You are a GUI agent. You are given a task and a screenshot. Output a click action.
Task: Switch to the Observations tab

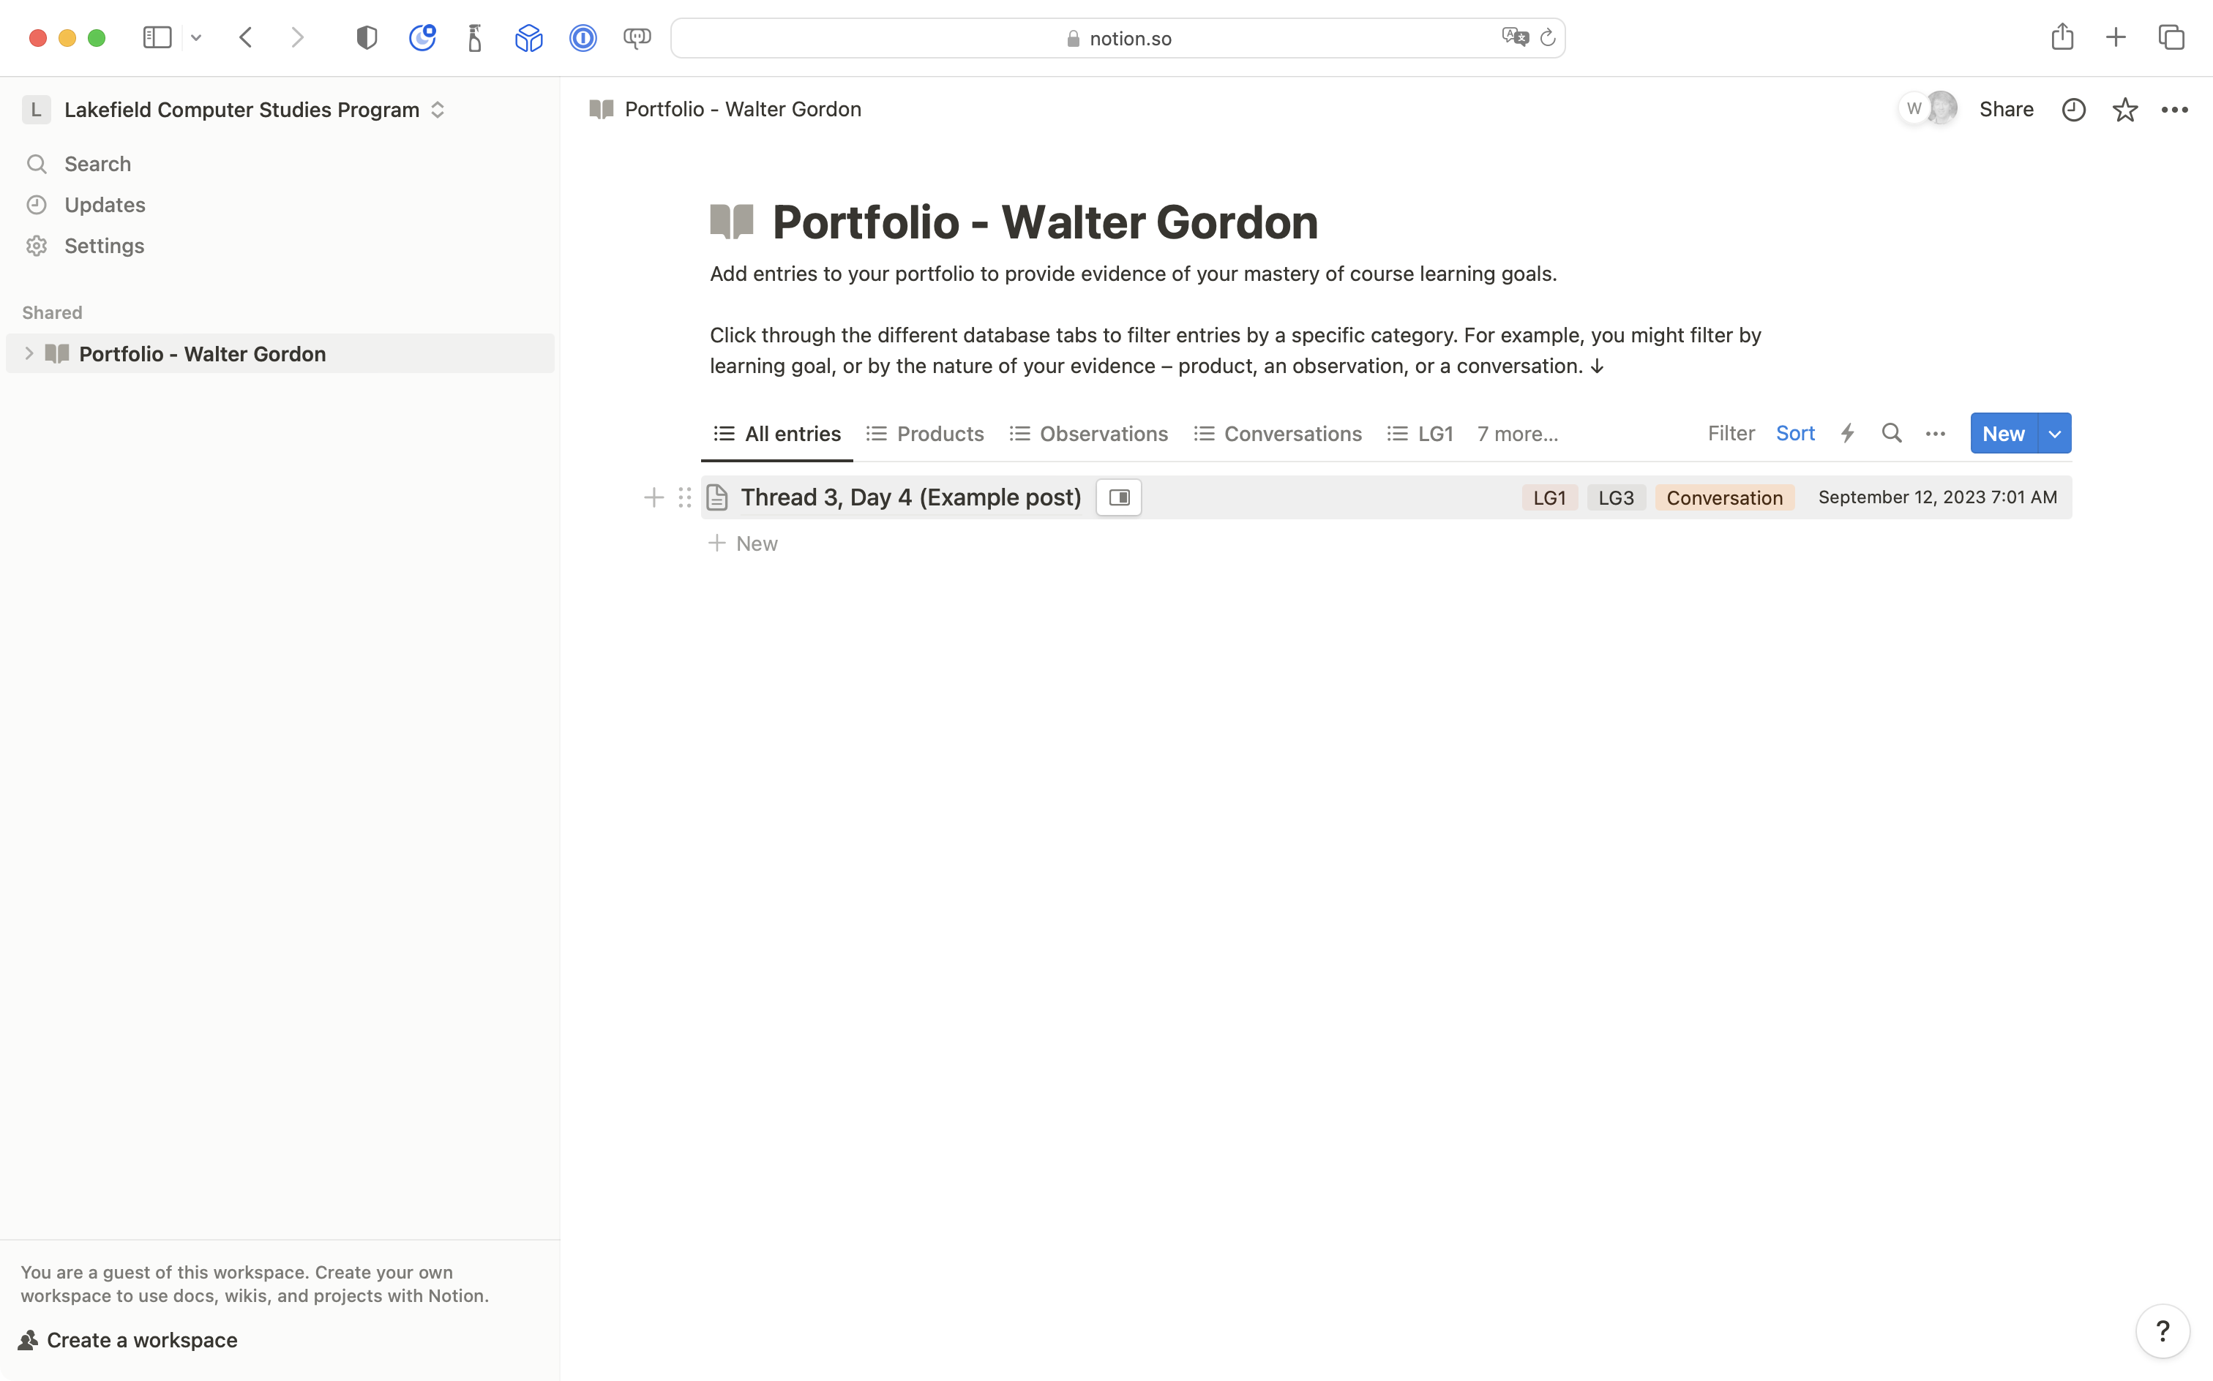tap(1104, 434)
